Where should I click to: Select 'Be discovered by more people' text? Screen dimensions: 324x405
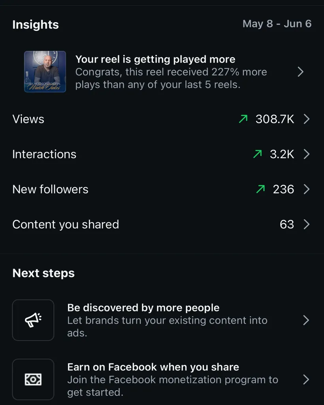[x=143, y=308]
